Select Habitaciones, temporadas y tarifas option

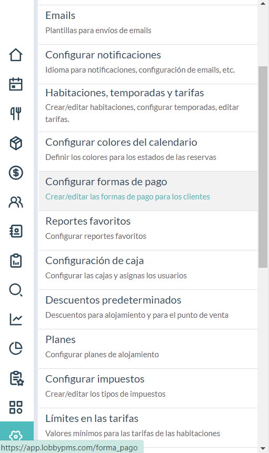click(x=148, y=108)
